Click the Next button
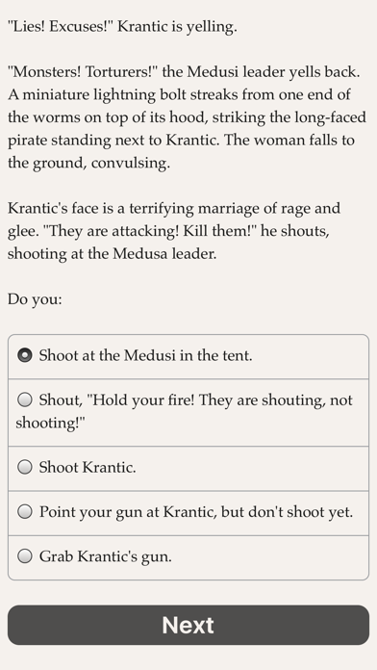 click(188, 625)
